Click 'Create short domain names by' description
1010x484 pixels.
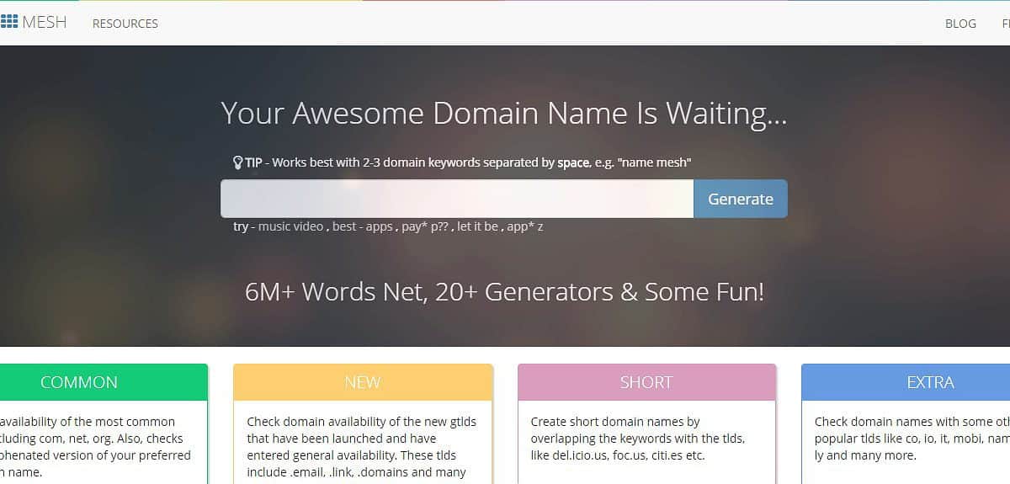615,422
